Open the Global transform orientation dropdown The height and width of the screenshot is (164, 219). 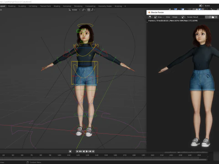(x=74, y=10)
